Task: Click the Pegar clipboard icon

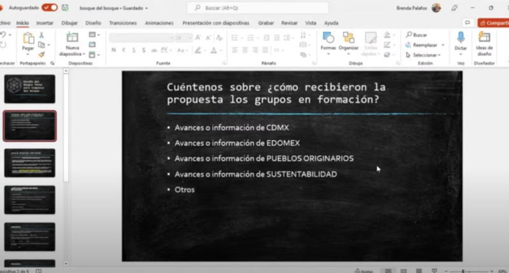Action: pyautogui.click(x=28, y=39)
